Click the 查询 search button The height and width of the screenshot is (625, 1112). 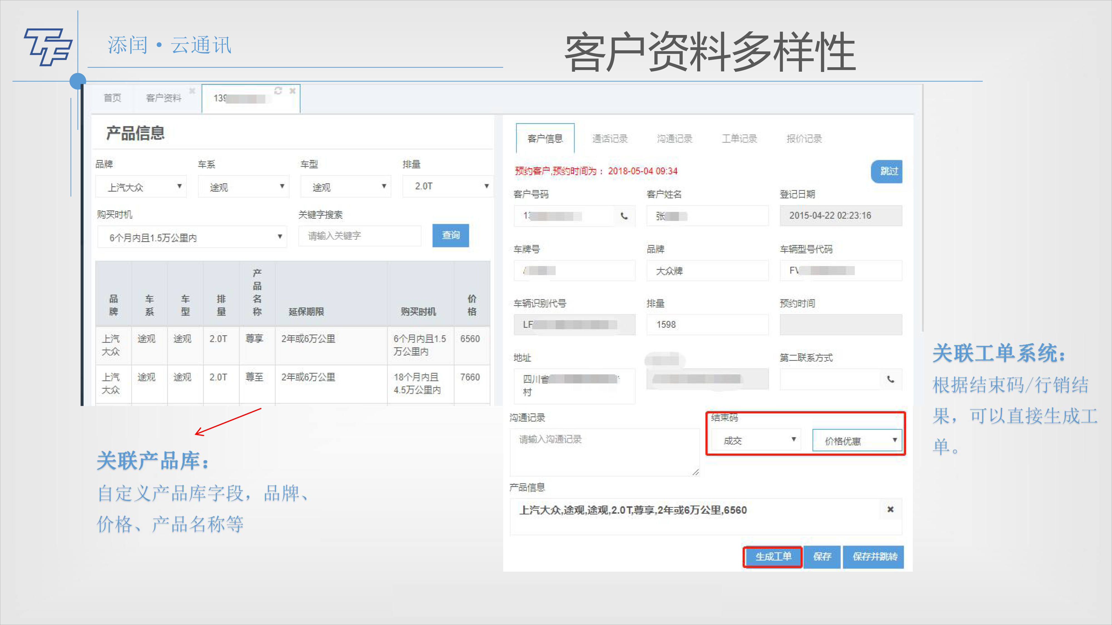450,236
